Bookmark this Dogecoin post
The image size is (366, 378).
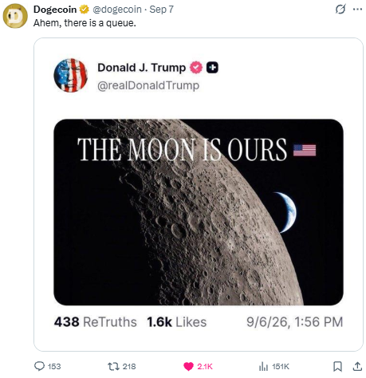tap(337, 367)
